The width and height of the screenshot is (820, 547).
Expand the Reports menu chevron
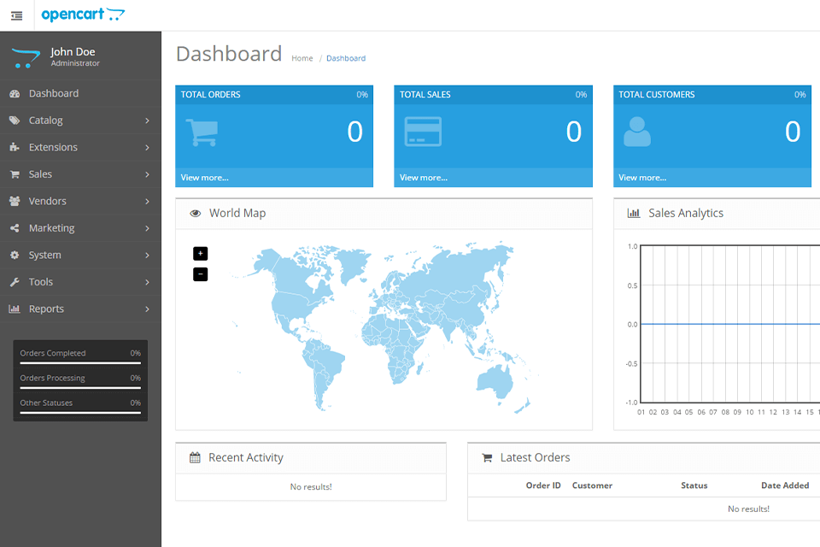(147, 309)
